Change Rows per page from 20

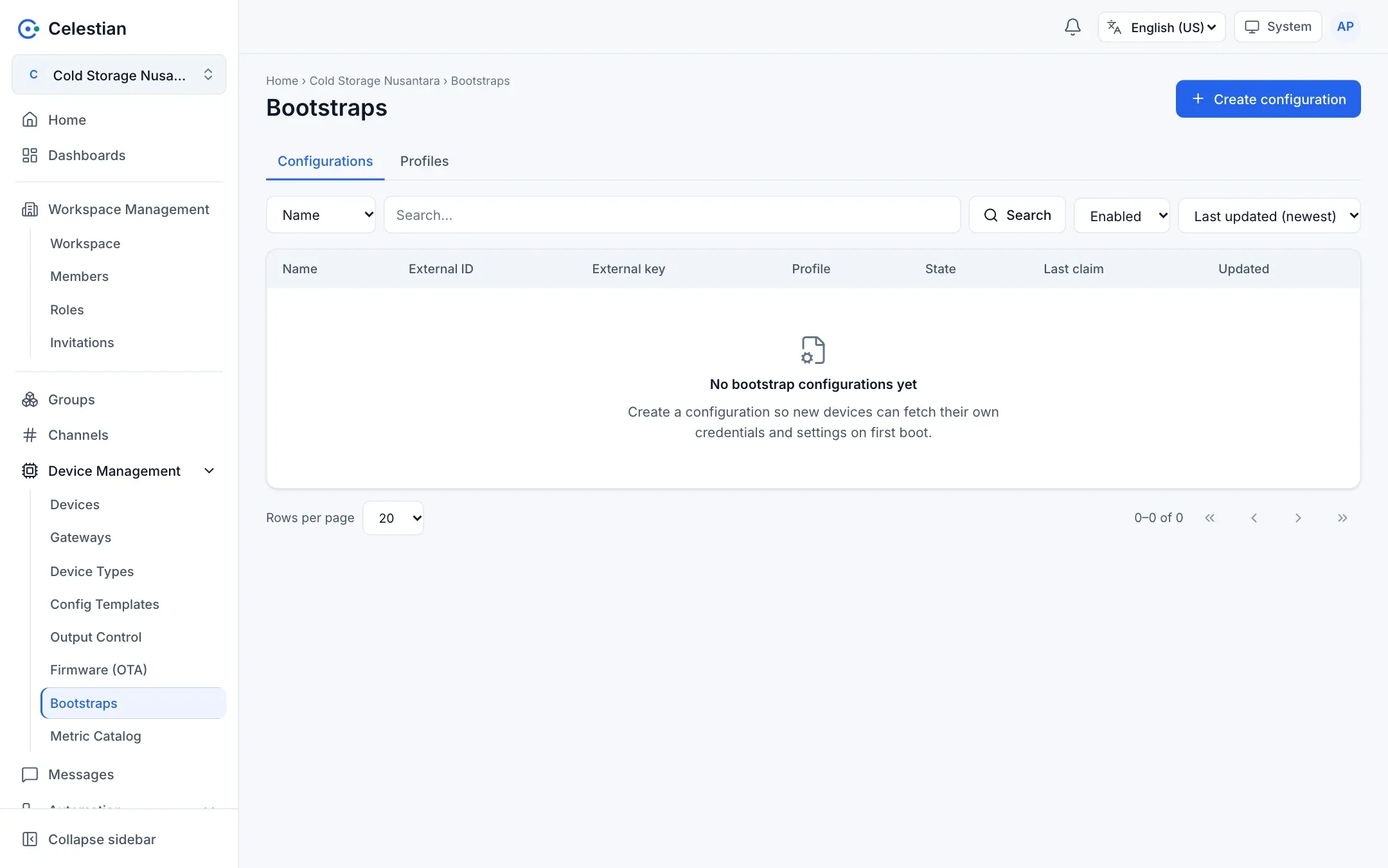(x=393, y=518)
